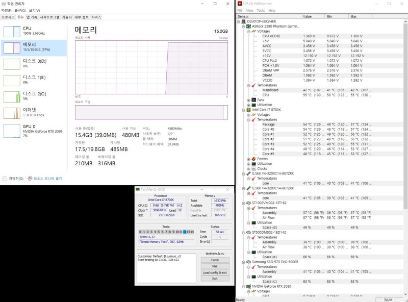The width and height of the screenshot is (408, 302).
Task: Toggle test 0 in TestMem5
Action: click(x=140, y=232)
